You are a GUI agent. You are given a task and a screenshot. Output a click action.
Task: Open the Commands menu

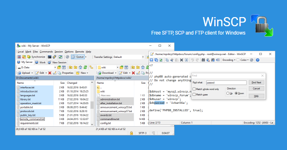46,52
